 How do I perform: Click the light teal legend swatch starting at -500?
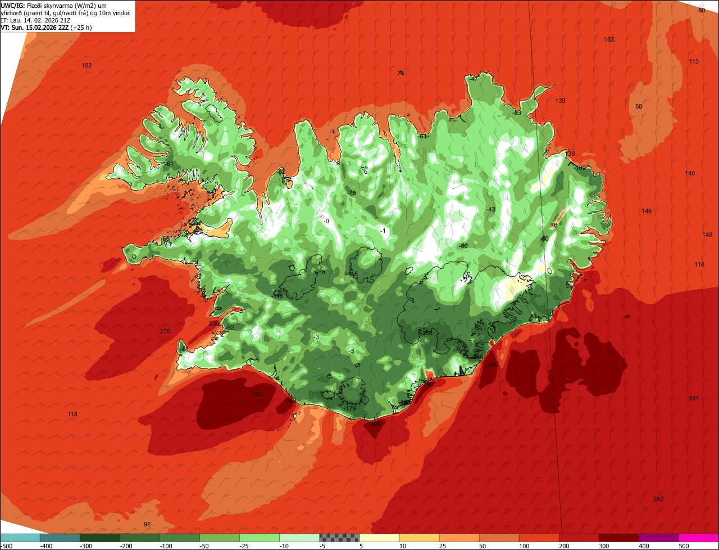click(x=20, y=538)
